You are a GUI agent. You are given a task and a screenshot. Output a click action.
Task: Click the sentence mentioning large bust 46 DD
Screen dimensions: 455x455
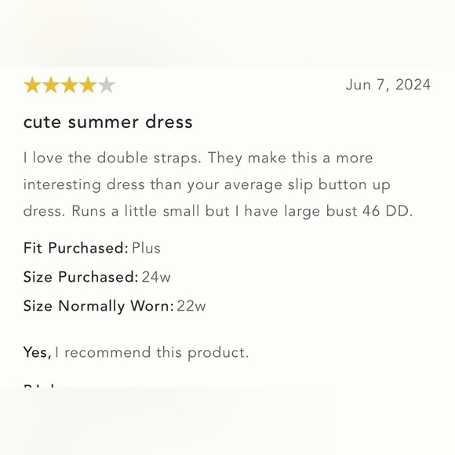point(242,211)
